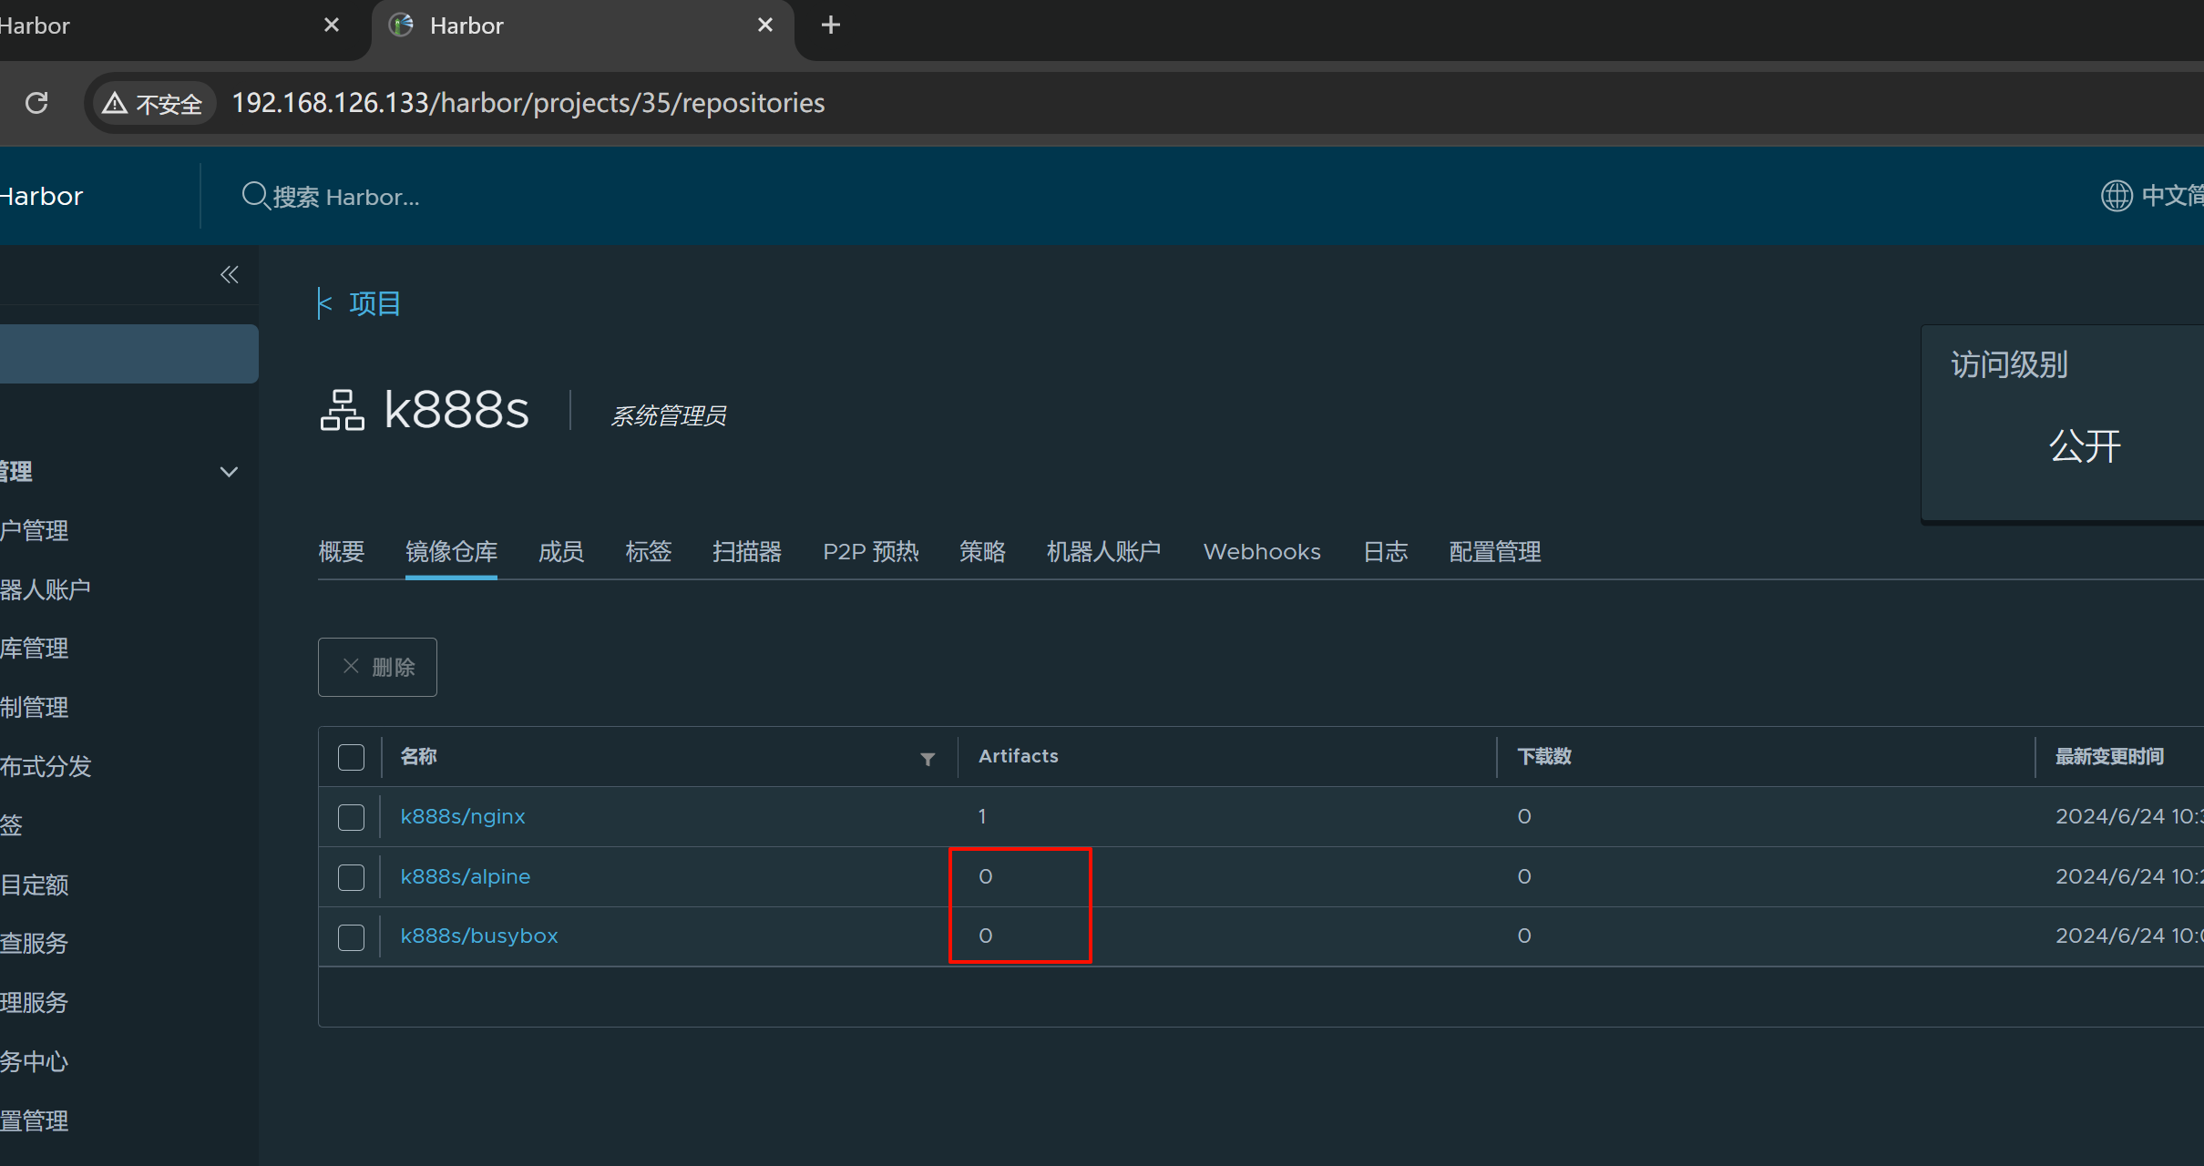
Task: Click the globe language icon
Action: 2116,196
